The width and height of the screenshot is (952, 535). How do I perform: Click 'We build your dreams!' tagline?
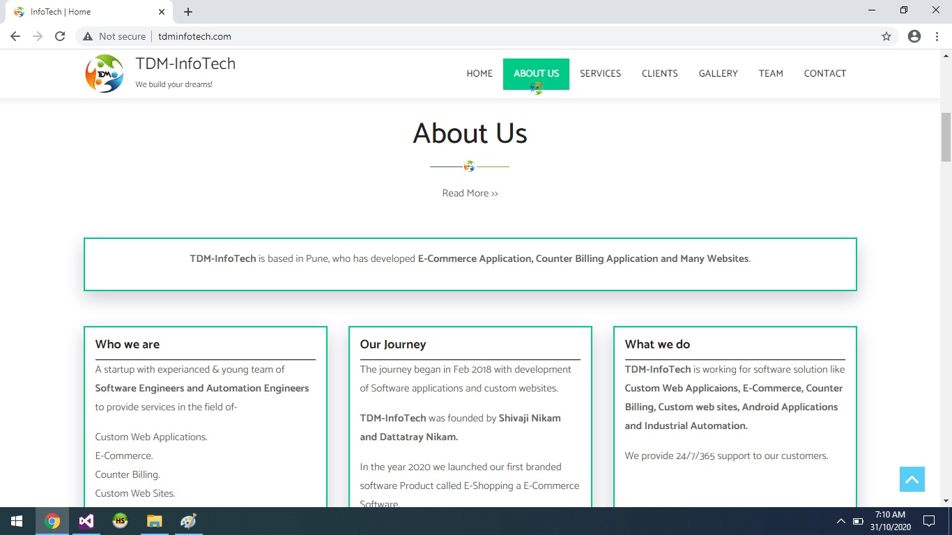click(174, 84)
